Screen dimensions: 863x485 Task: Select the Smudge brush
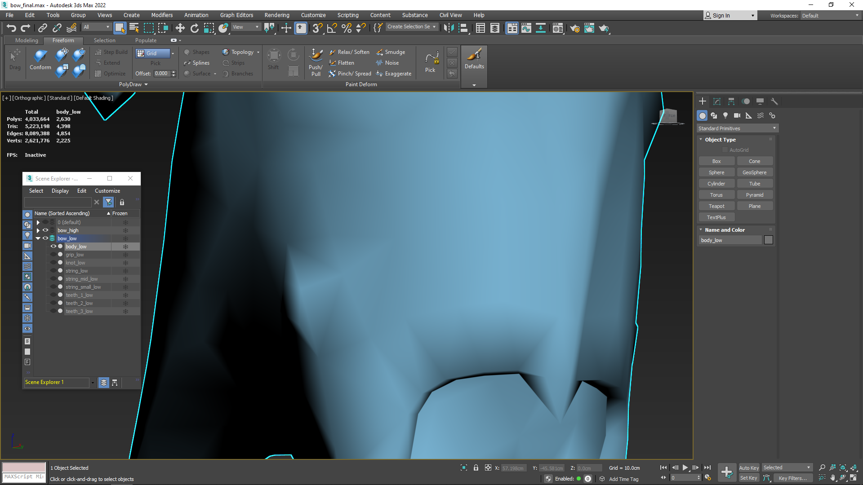click(391, 52)
